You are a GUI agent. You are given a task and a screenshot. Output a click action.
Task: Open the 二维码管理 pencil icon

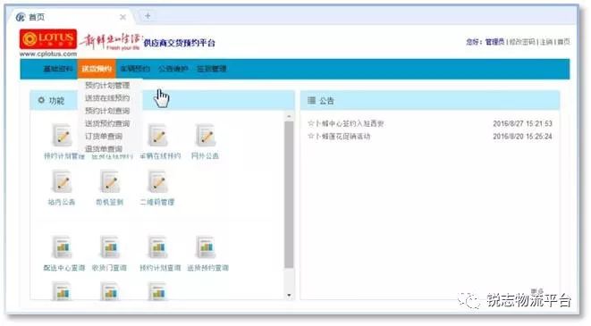pyautogui.click(x=158, y=182)
